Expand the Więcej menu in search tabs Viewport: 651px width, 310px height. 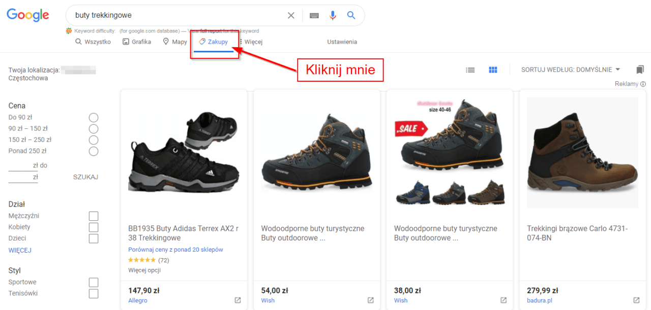pyautogui.click(x=250, y=42)
